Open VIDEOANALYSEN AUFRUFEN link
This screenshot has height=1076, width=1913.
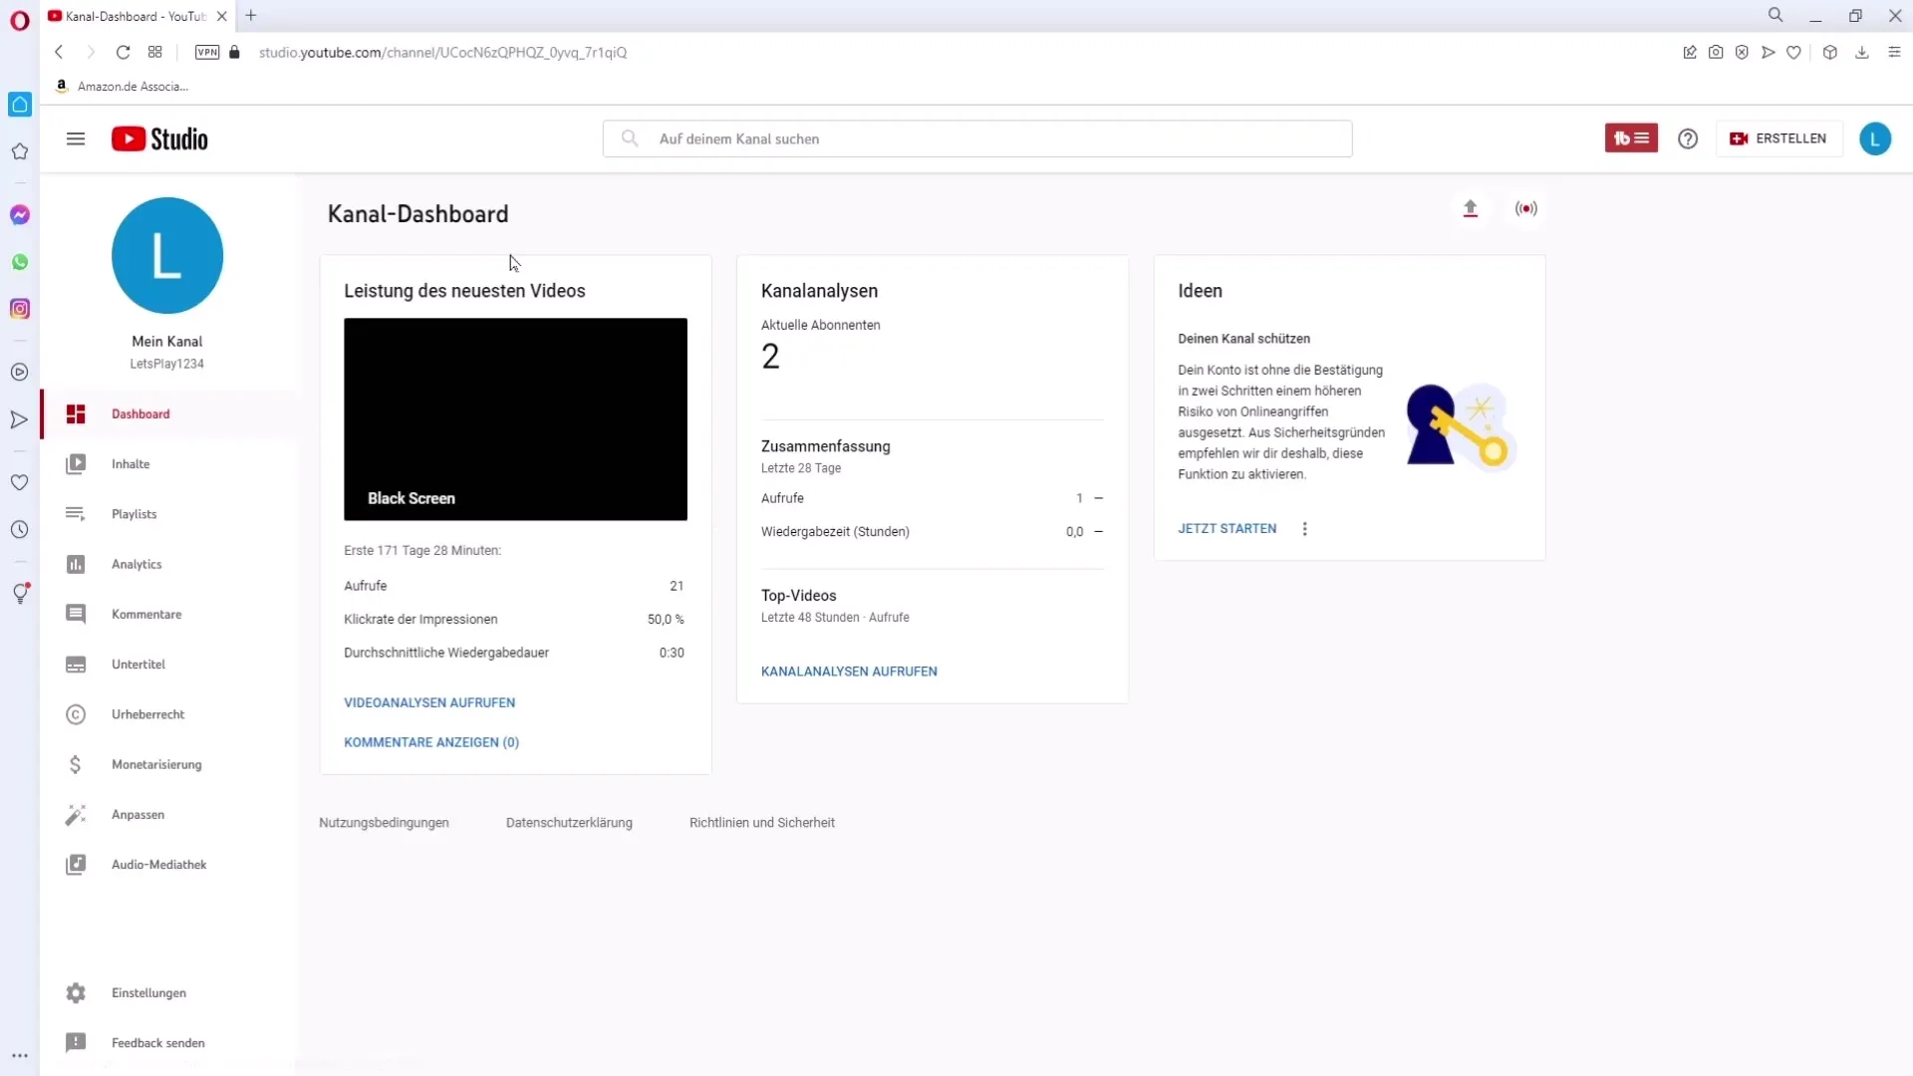coord(429,701)
